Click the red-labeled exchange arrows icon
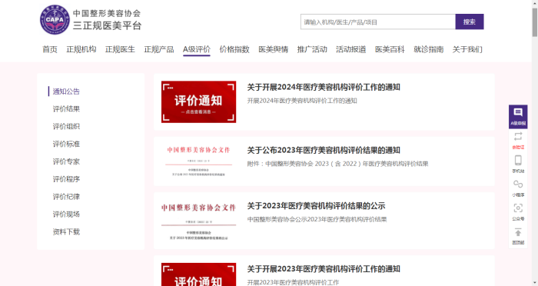This screenshot has height=286, width=538. tap(518, 136)
